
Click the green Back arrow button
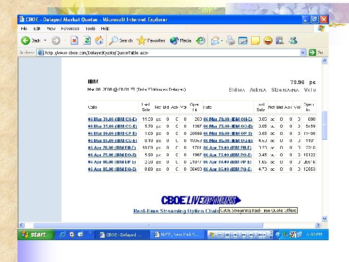26,41
